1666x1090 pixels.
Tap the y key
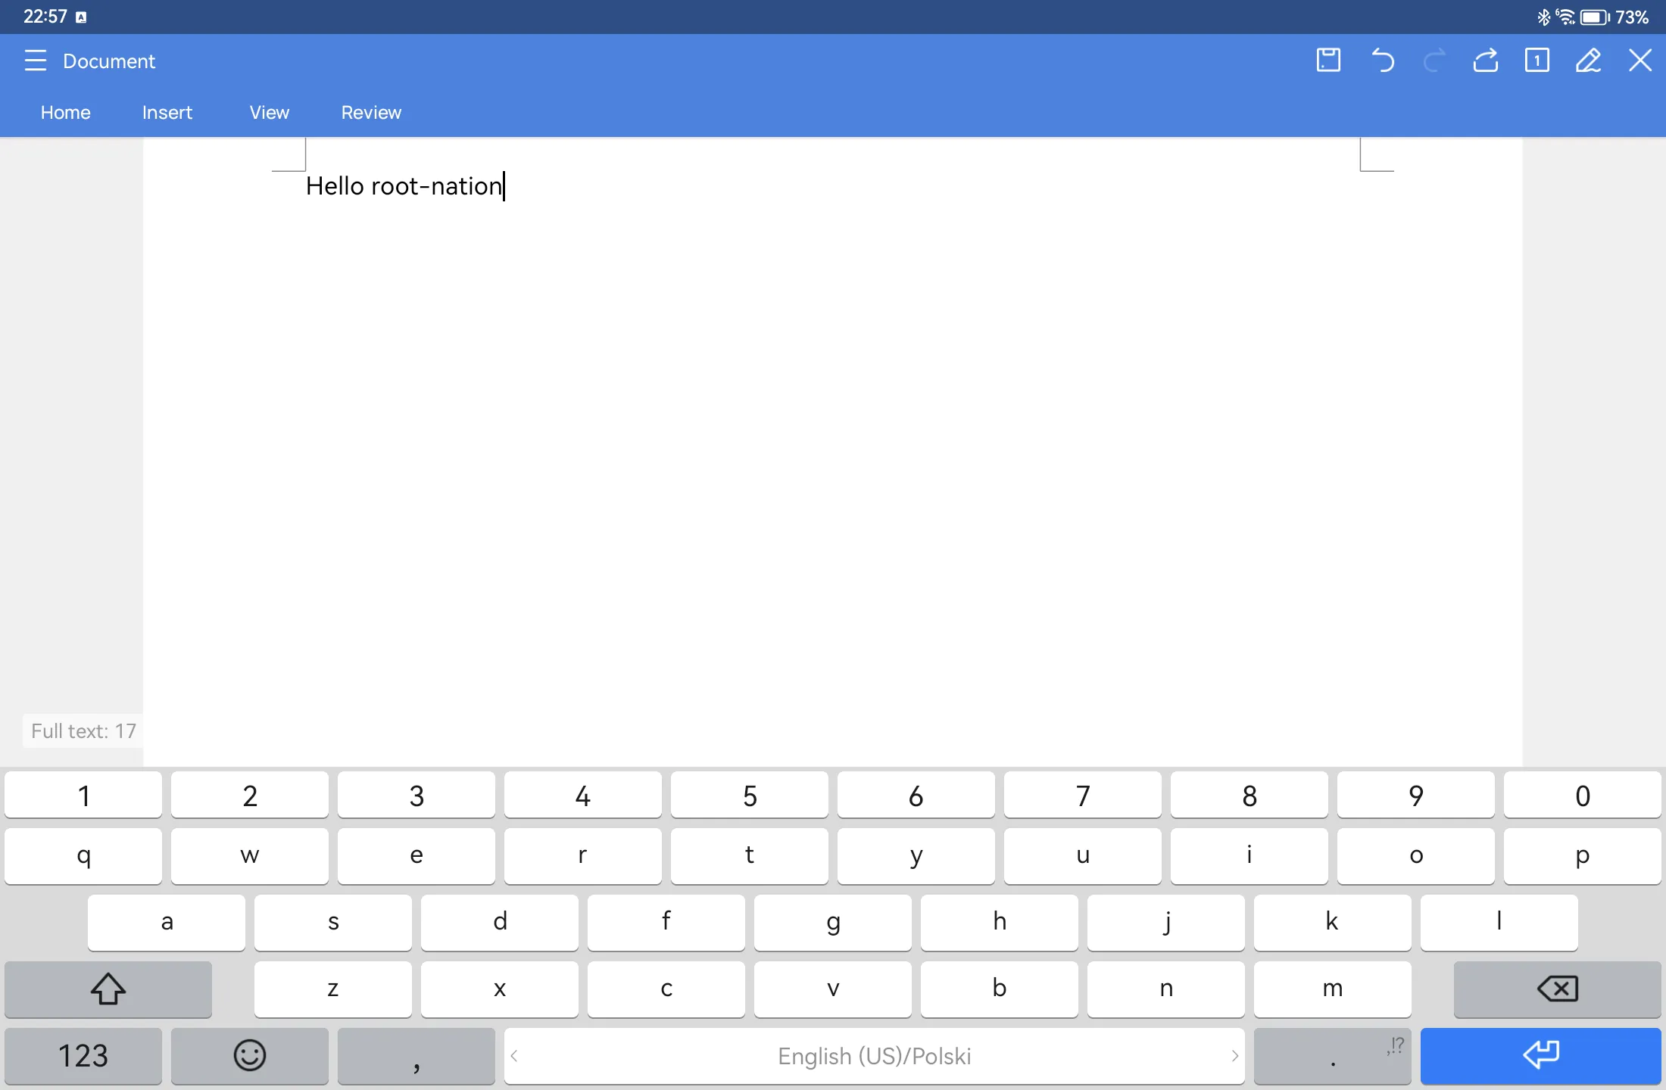pos(916,855)
